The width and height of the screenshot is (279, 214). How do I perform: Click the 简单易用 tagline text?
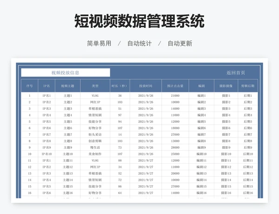coord(99,43)
